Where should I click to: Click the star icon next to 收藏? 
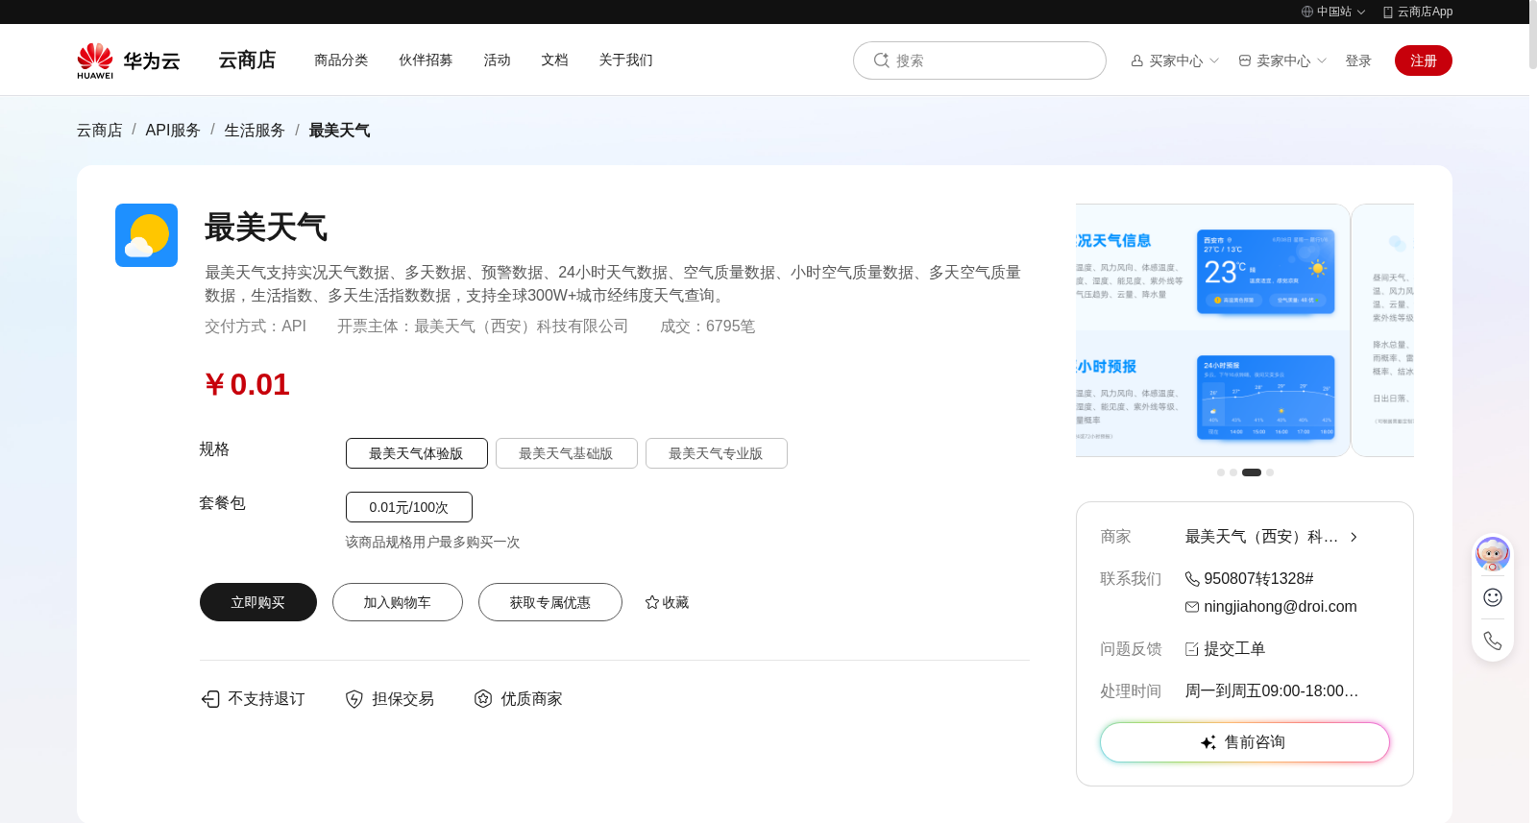652,602
